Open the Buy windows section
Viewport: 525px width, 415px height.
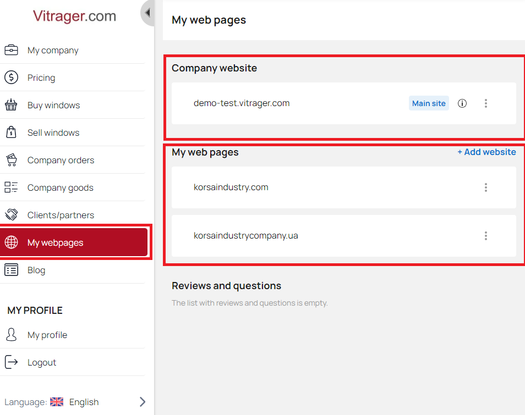point(53,105)
